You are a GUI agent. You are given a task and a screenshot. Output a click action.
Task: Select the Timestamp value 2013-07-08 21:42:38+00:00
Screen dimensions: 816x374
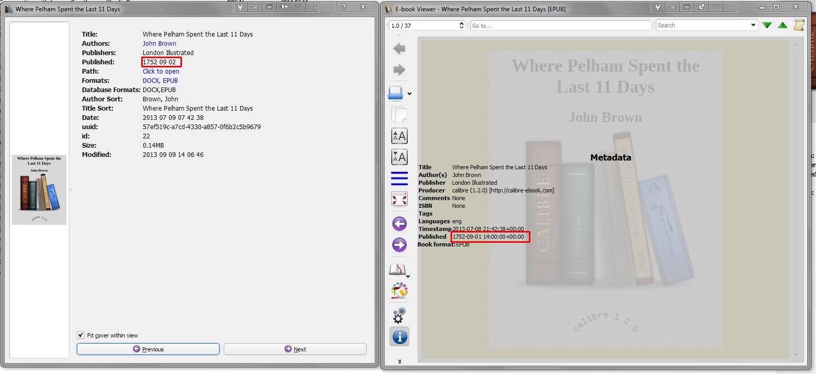(488, 229)
